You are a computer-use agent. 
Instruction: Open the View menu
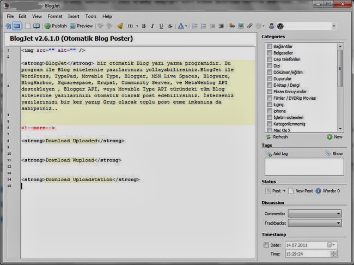pyautogui.click(x=37, y=16)
